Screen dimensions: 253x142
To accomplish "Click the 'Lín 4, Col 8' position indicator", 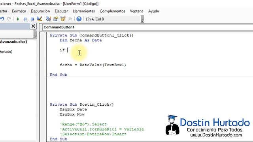I will pyautogui.click(x=95, y=19).
